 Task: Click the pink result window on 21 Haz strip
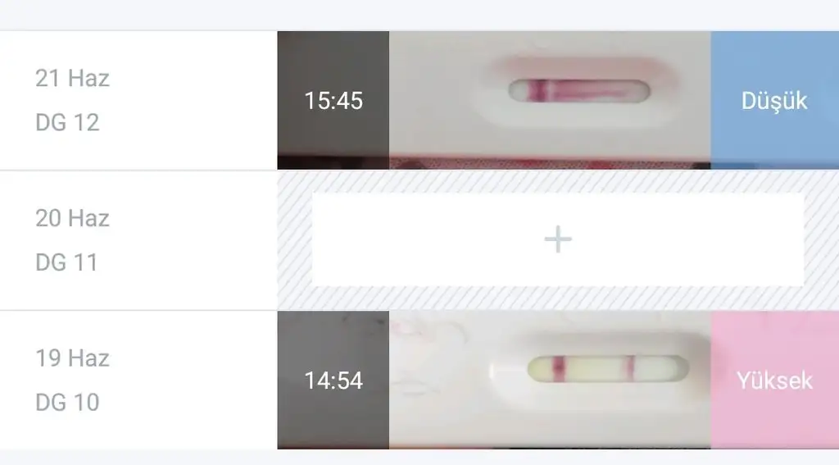(x=579, y=90)
